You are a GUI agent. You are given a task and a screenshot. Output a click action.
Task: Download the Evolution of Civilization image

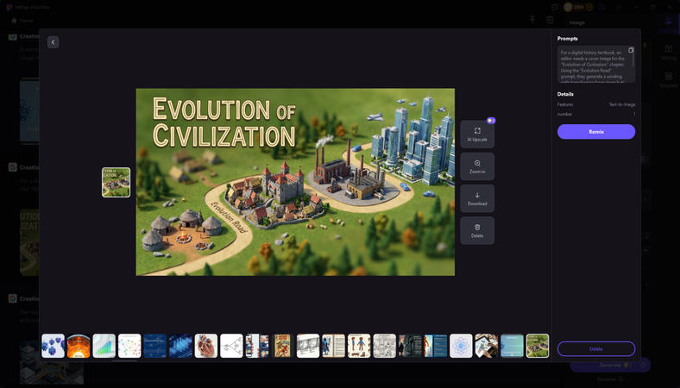coord(477,198)
